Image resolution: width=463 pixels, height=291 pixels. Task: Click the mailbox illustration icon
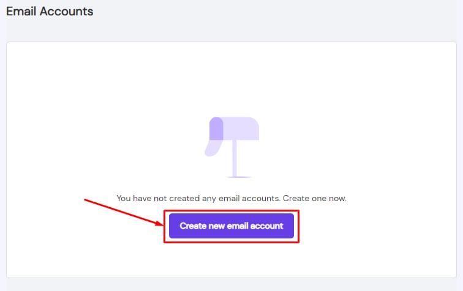click(x=231, y=145)
